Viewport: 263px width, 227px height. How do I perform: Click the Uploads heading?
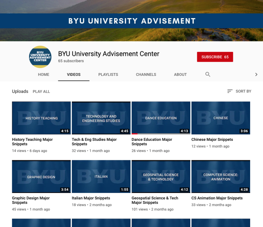click(x=20, y=91)
